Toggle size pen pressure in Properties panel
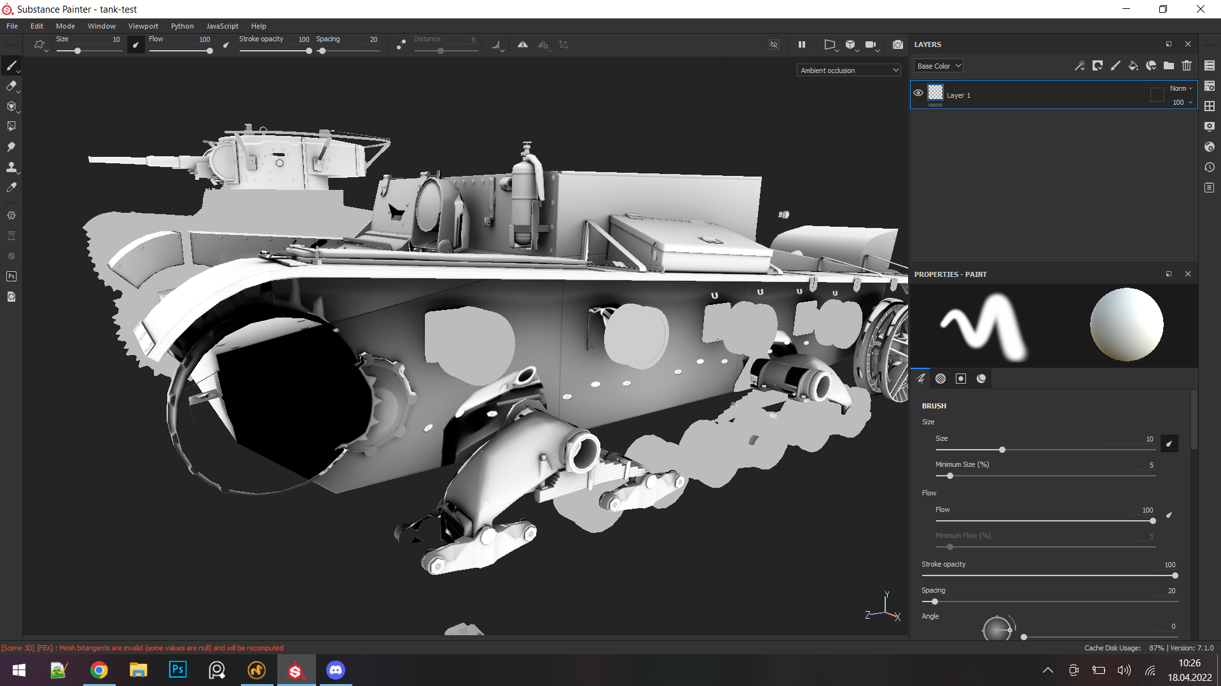The image size is (1221, 686). (1169, 443)
